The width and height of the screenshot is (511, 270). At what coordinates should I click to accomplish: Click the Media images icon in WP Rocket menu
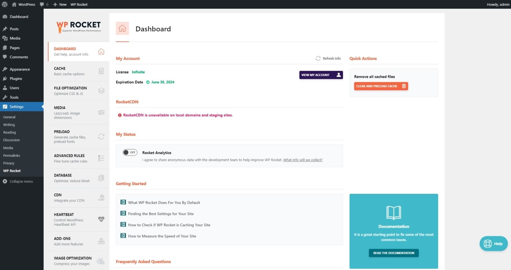click(x=101, y=113)
